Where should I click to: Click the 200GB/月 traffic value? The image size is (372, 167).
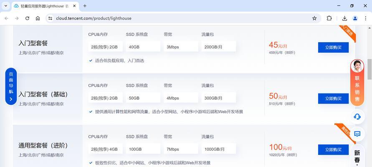coord(218,47)
